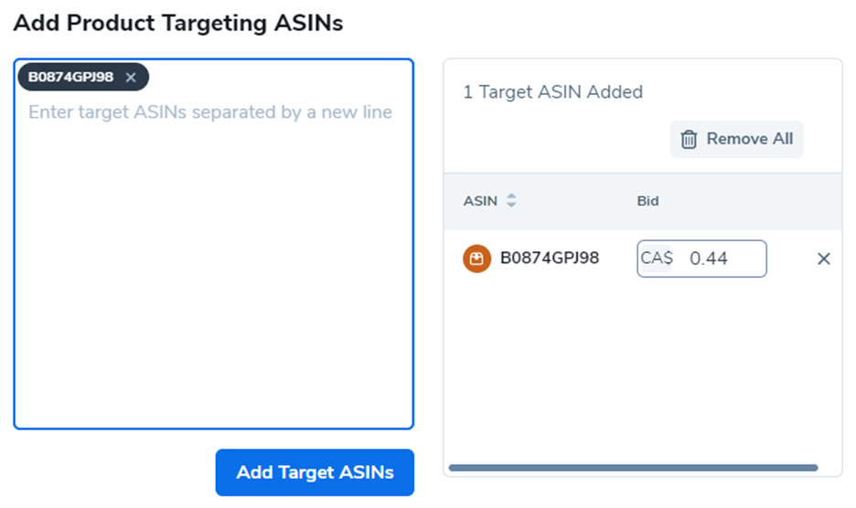This screenshot has width=856, height=508.
Task: Click the orange product icon beside B0874GPJ98
Action: pos(476,259)
